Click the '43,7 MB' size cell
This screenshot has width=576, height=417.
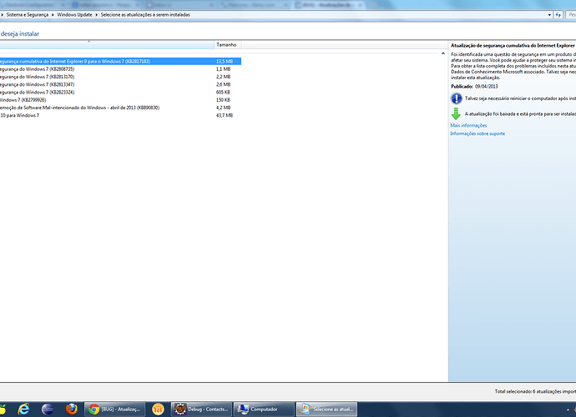coord(225,115)
